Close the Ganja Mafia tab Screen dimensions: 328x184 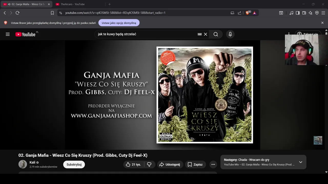tap(49, 4)
